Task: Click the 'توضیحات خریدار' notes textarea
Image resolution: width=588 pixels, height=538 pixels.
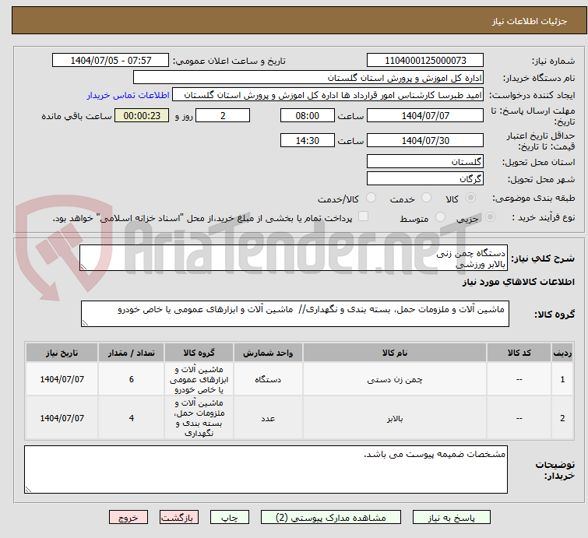Action: [265, 469]
